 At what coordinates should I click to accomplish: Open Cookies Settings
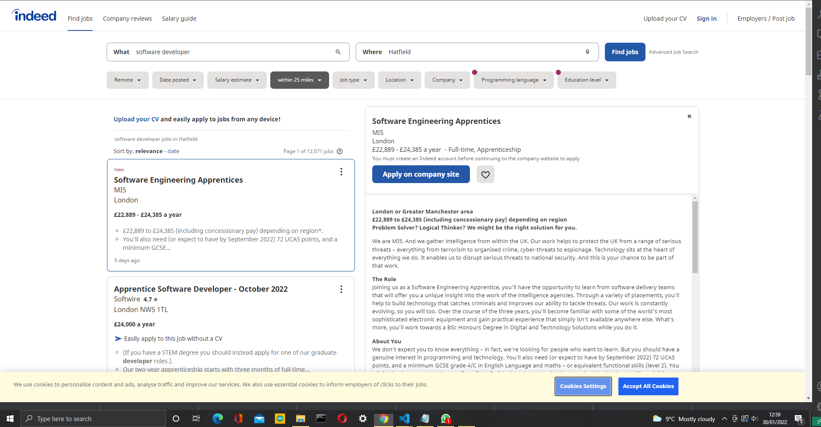coord(583,386)
